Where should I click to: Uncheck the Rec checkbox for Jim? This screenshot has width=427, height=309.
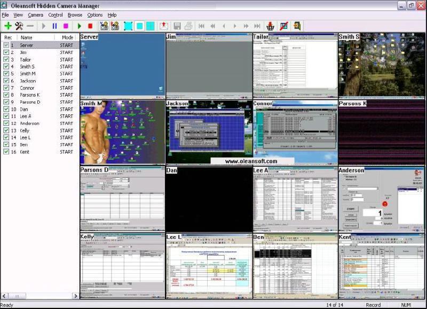pos(6,52)
